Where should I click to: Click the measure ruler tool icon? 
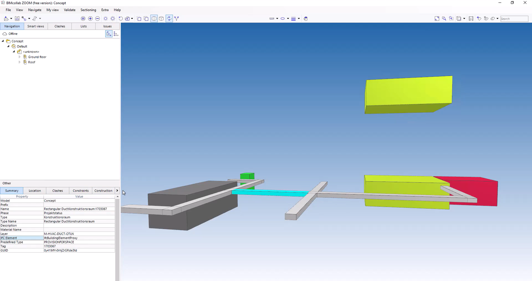pos(272,19)
